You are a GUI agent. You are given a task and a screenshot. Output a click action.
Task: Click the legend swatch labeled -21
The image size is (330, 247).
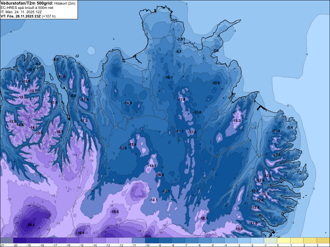pos(7,240)
